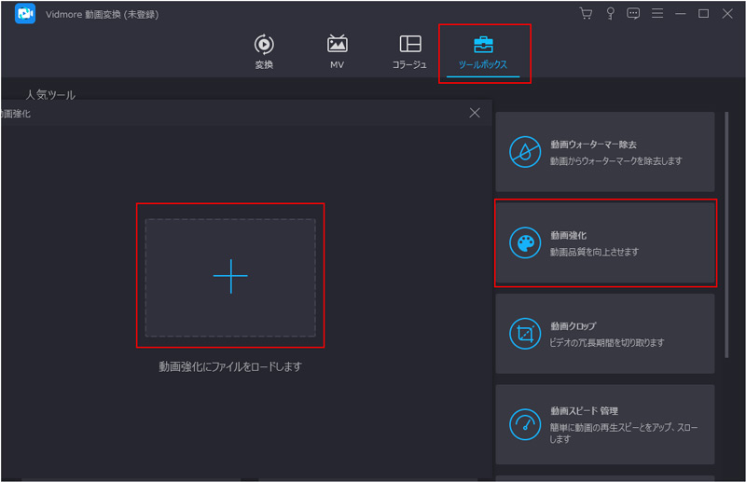Click ビデオの冗長期間を切り取ります description
The height and width of the screenshot is (482, 746).
tap(607, 342)
